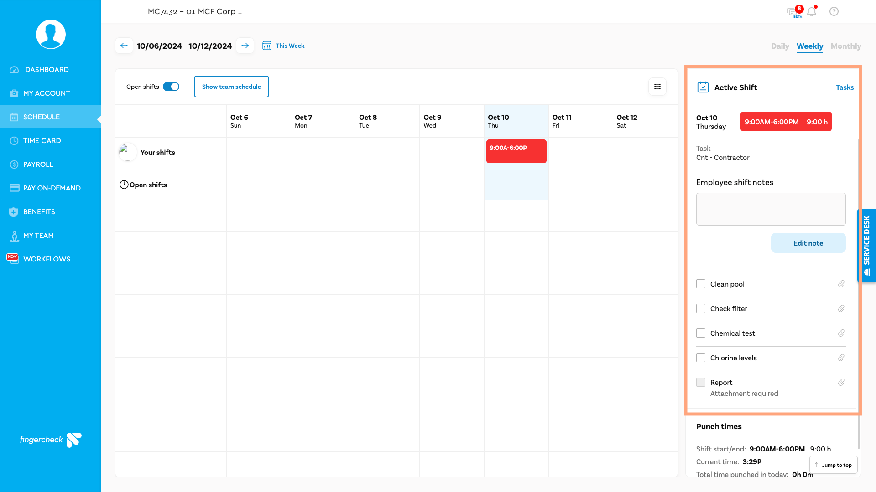Viewport: 876px width, 492px height.
Task: Switch to the Daily view tab
Action: (780, 46)
